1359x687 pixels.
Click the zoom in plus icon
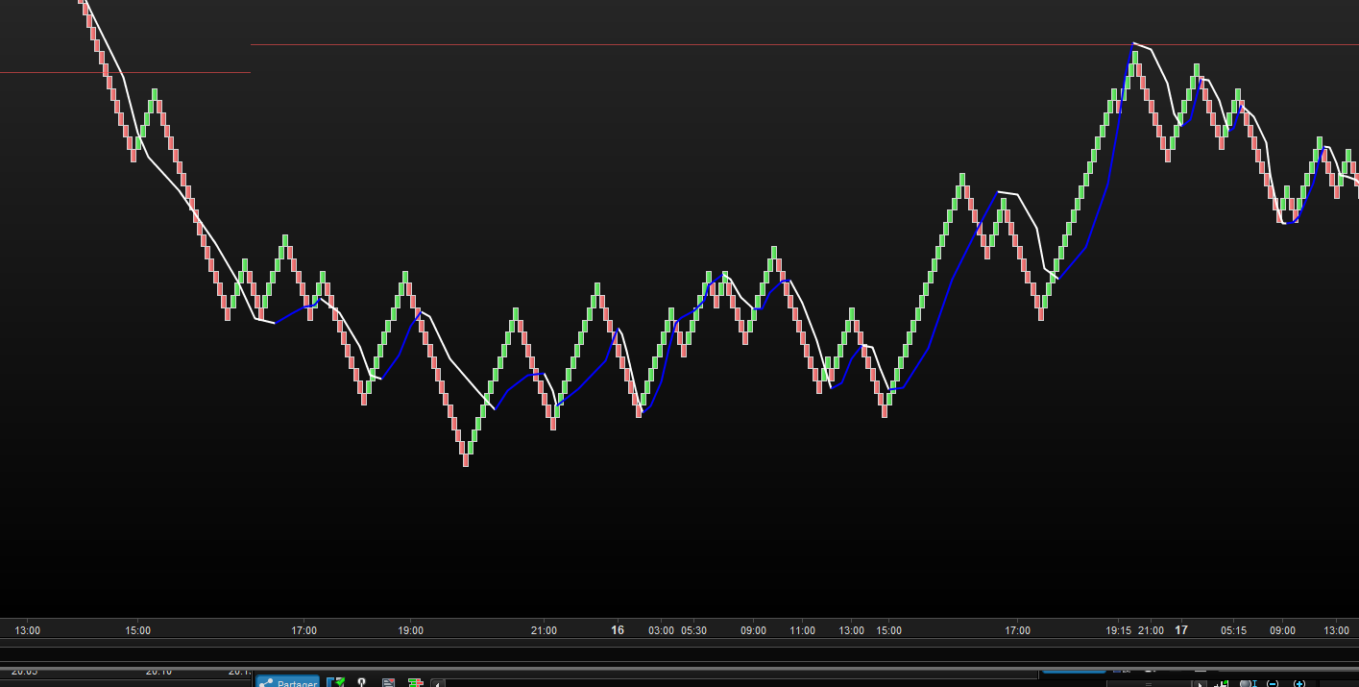point(1298,683)
